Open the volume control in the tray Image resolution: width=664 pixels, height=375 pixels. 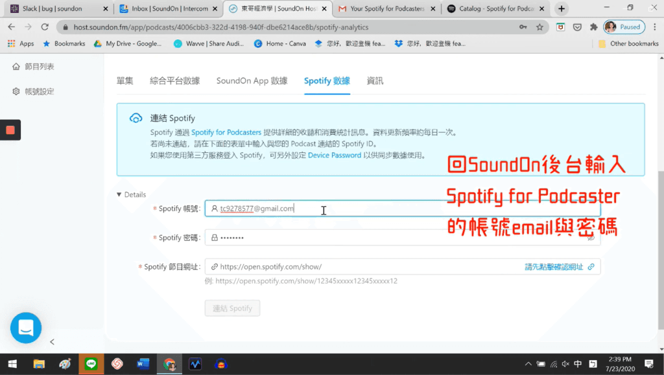pos(565,364)
